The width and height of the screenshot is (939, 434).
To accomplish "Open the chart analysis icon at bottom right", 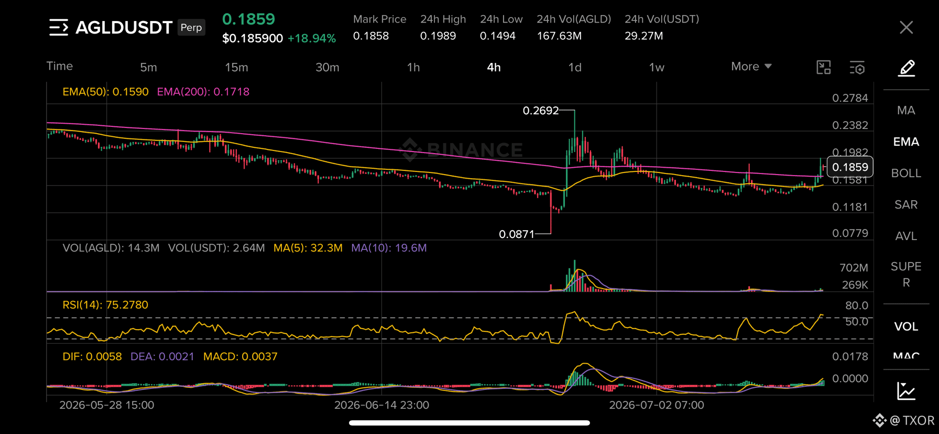I will point(906,391).
